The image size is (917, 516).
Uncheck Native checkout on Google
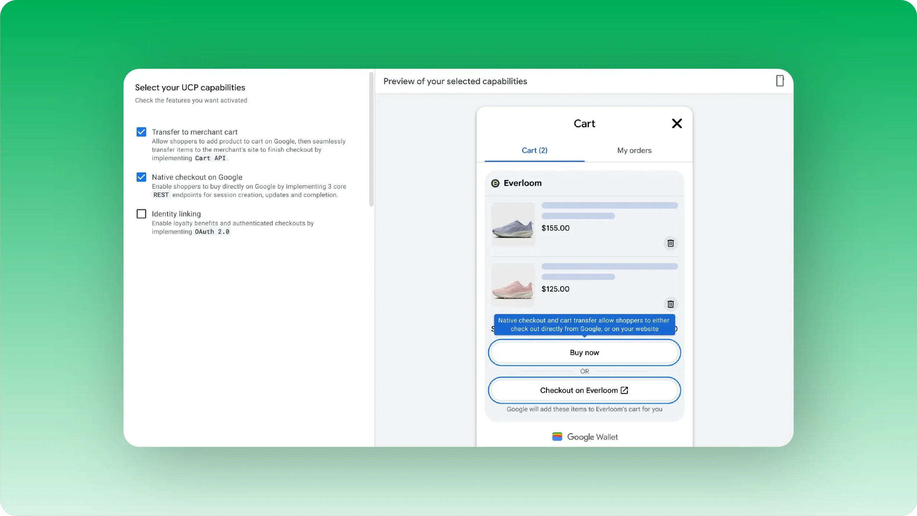(x=141, y=177)
